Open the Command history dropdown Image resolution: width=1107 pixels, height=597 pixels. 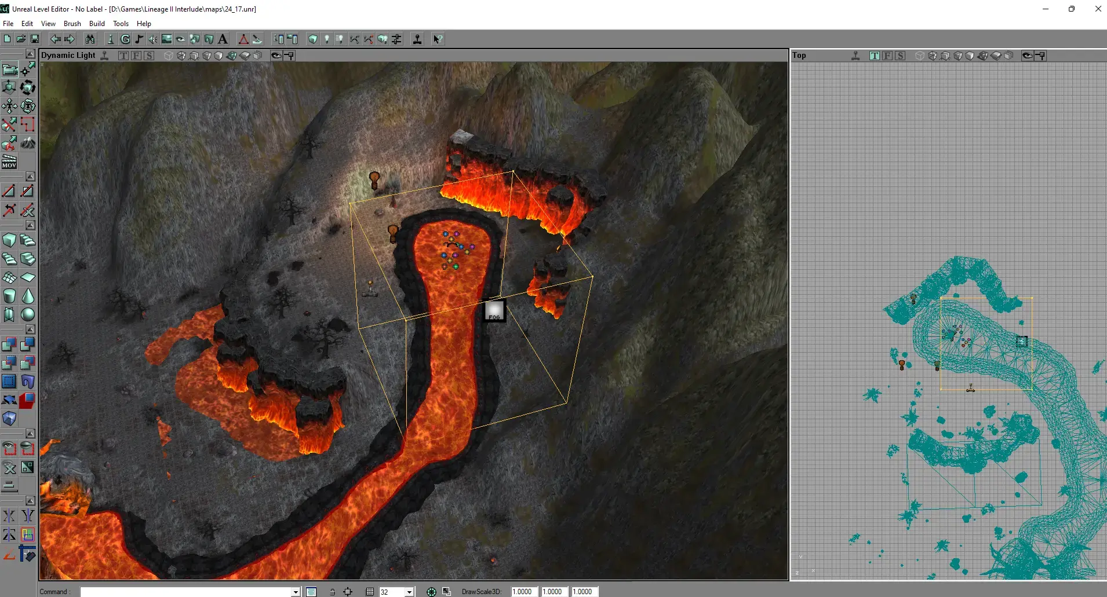296,592
